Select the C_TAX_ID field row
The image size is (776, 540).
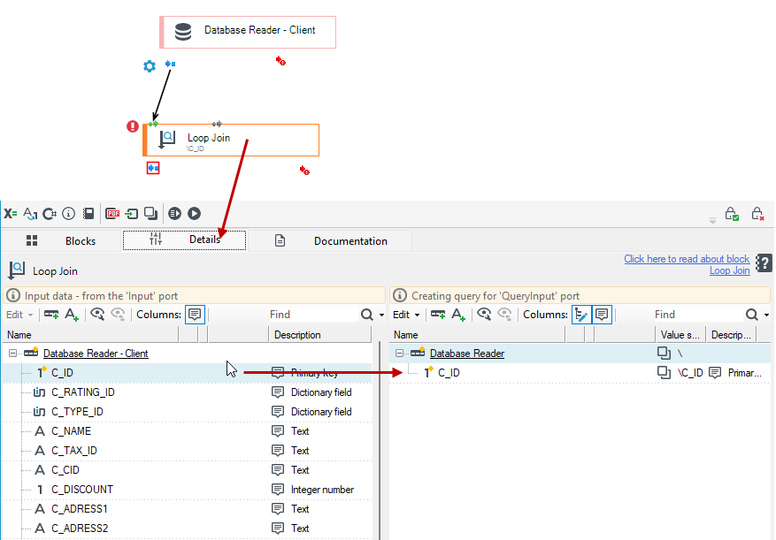[x=187, y=451]
